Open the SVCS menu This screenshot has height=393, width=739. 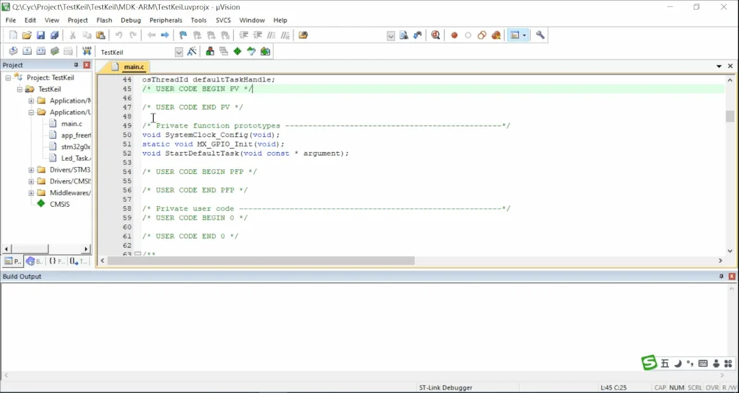coord(223,21)
